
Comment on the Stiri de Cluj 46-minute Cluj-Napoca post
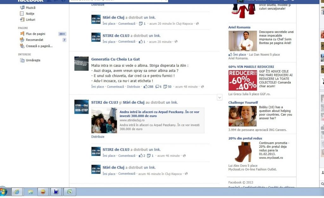pyautogui.click(x=127, y=174)
